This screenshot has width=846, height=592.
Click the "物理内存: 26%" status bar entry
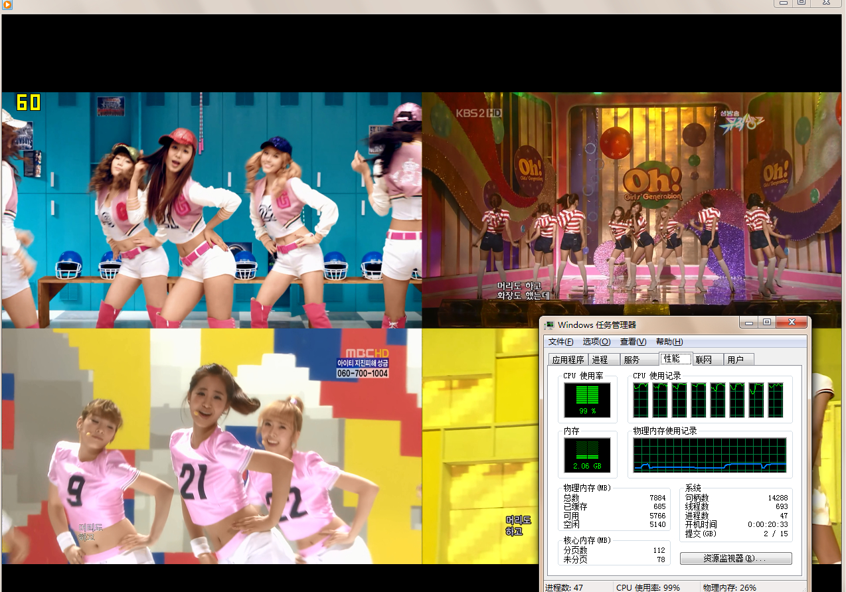730,587
